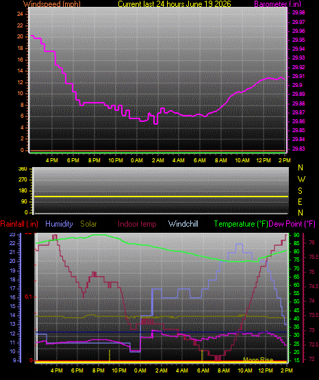Click the yellow wind direction line
This screenshot has height=380, width=319.
161,197
